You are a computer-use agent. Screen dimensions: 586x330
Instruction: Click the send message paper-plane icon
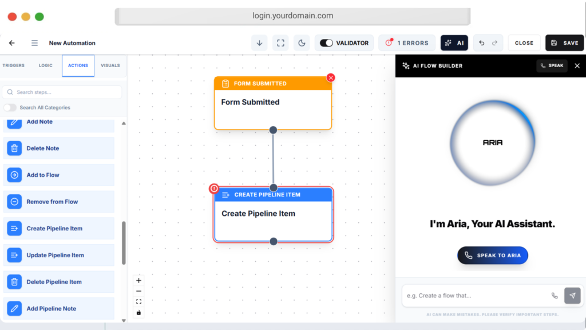(x=572, y=296)
